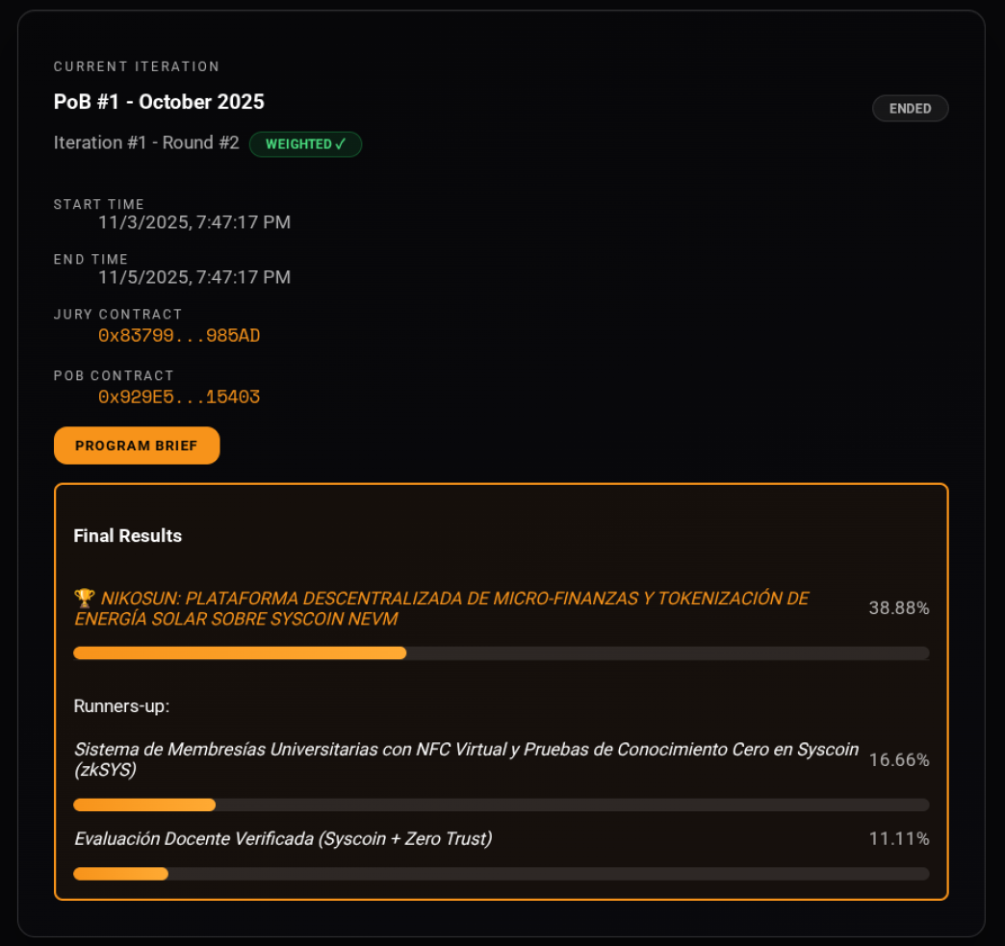This screenshot has height=946, width=1005.
Task: Click the trophy icon beside NIKOSUN
Action: [x=84, y=598]
